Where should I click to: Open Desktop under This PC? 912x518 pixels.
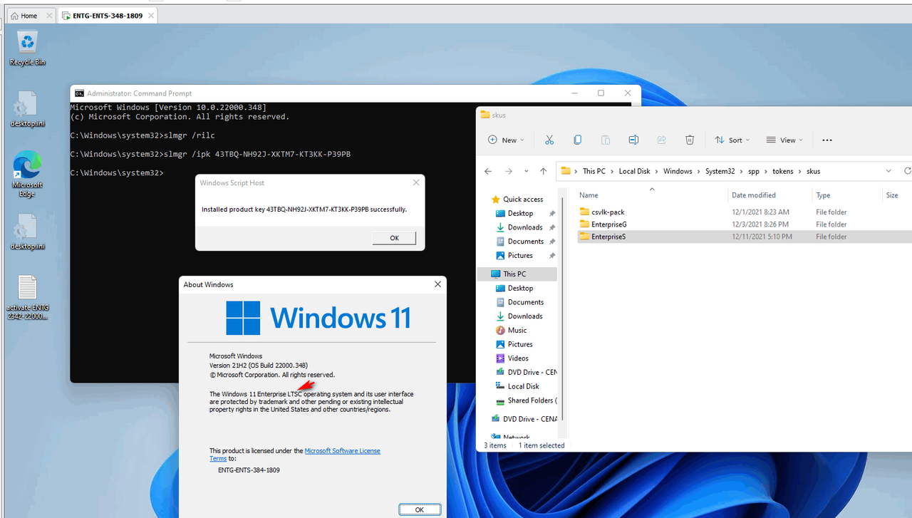520,288
